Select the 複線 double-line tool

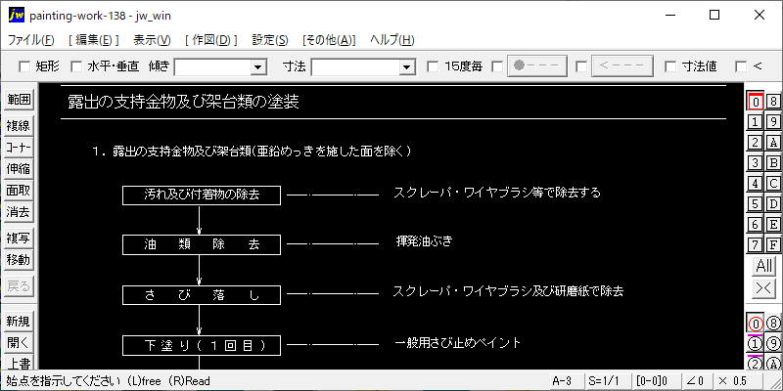tap(19, 126)
